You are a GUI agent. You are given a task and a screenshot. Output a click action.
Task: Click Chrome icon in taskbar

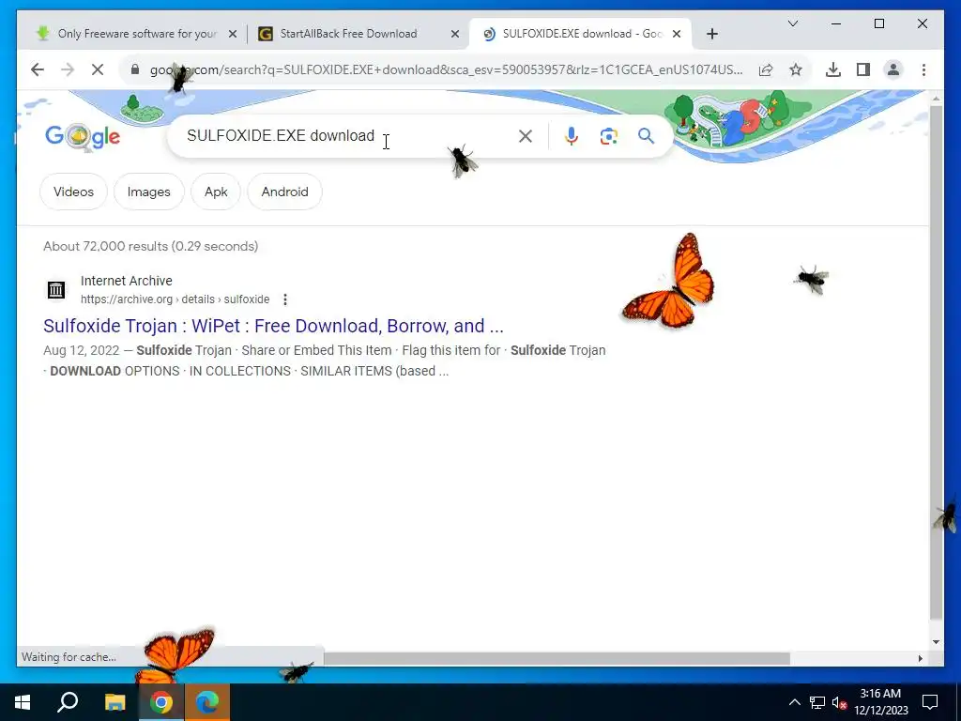(161, 702)
